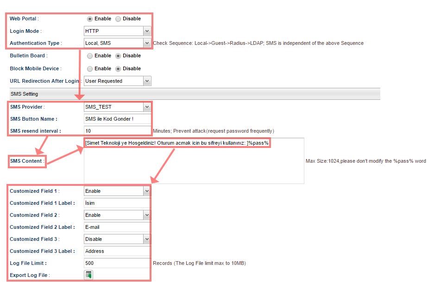Expand URL Redirection After Login dropdown
The width and height of the screenshot is (428, 282).
[118, 81]
